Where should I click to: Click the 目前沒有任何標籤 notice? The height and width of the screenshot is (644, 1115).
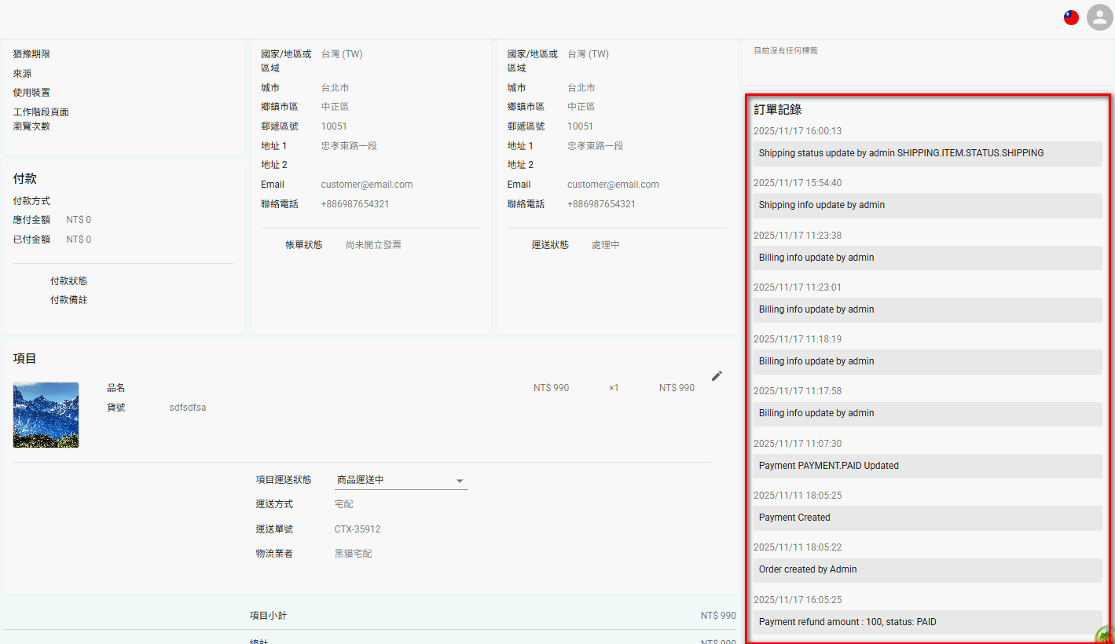786,50
